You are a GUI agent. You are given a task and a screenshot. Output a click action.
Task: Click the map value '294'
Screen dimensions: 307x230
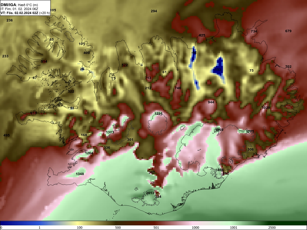point(154,11)
